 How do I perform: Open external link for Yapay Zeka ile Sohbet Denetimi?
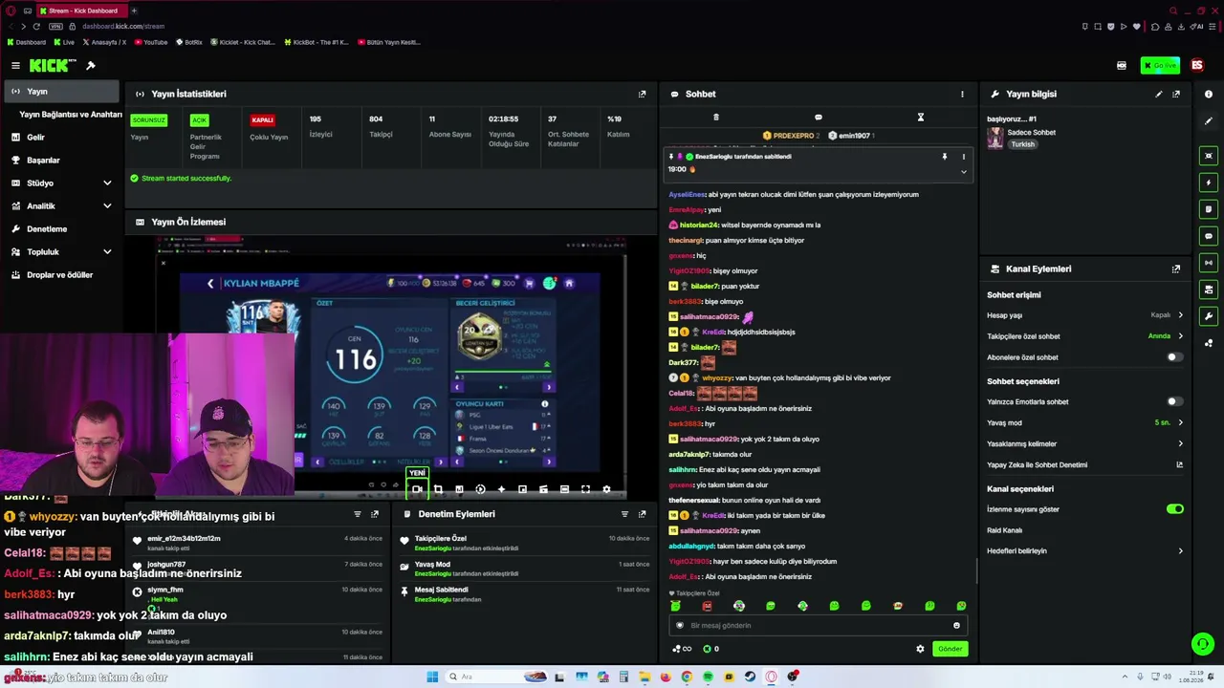pyautogui.click(x=1179, y=465)
